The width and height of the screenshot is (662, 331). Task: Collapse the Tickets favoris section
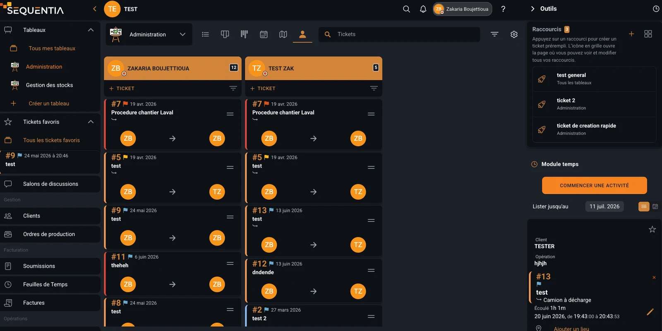pyautogui.click(x=91, y=122)
